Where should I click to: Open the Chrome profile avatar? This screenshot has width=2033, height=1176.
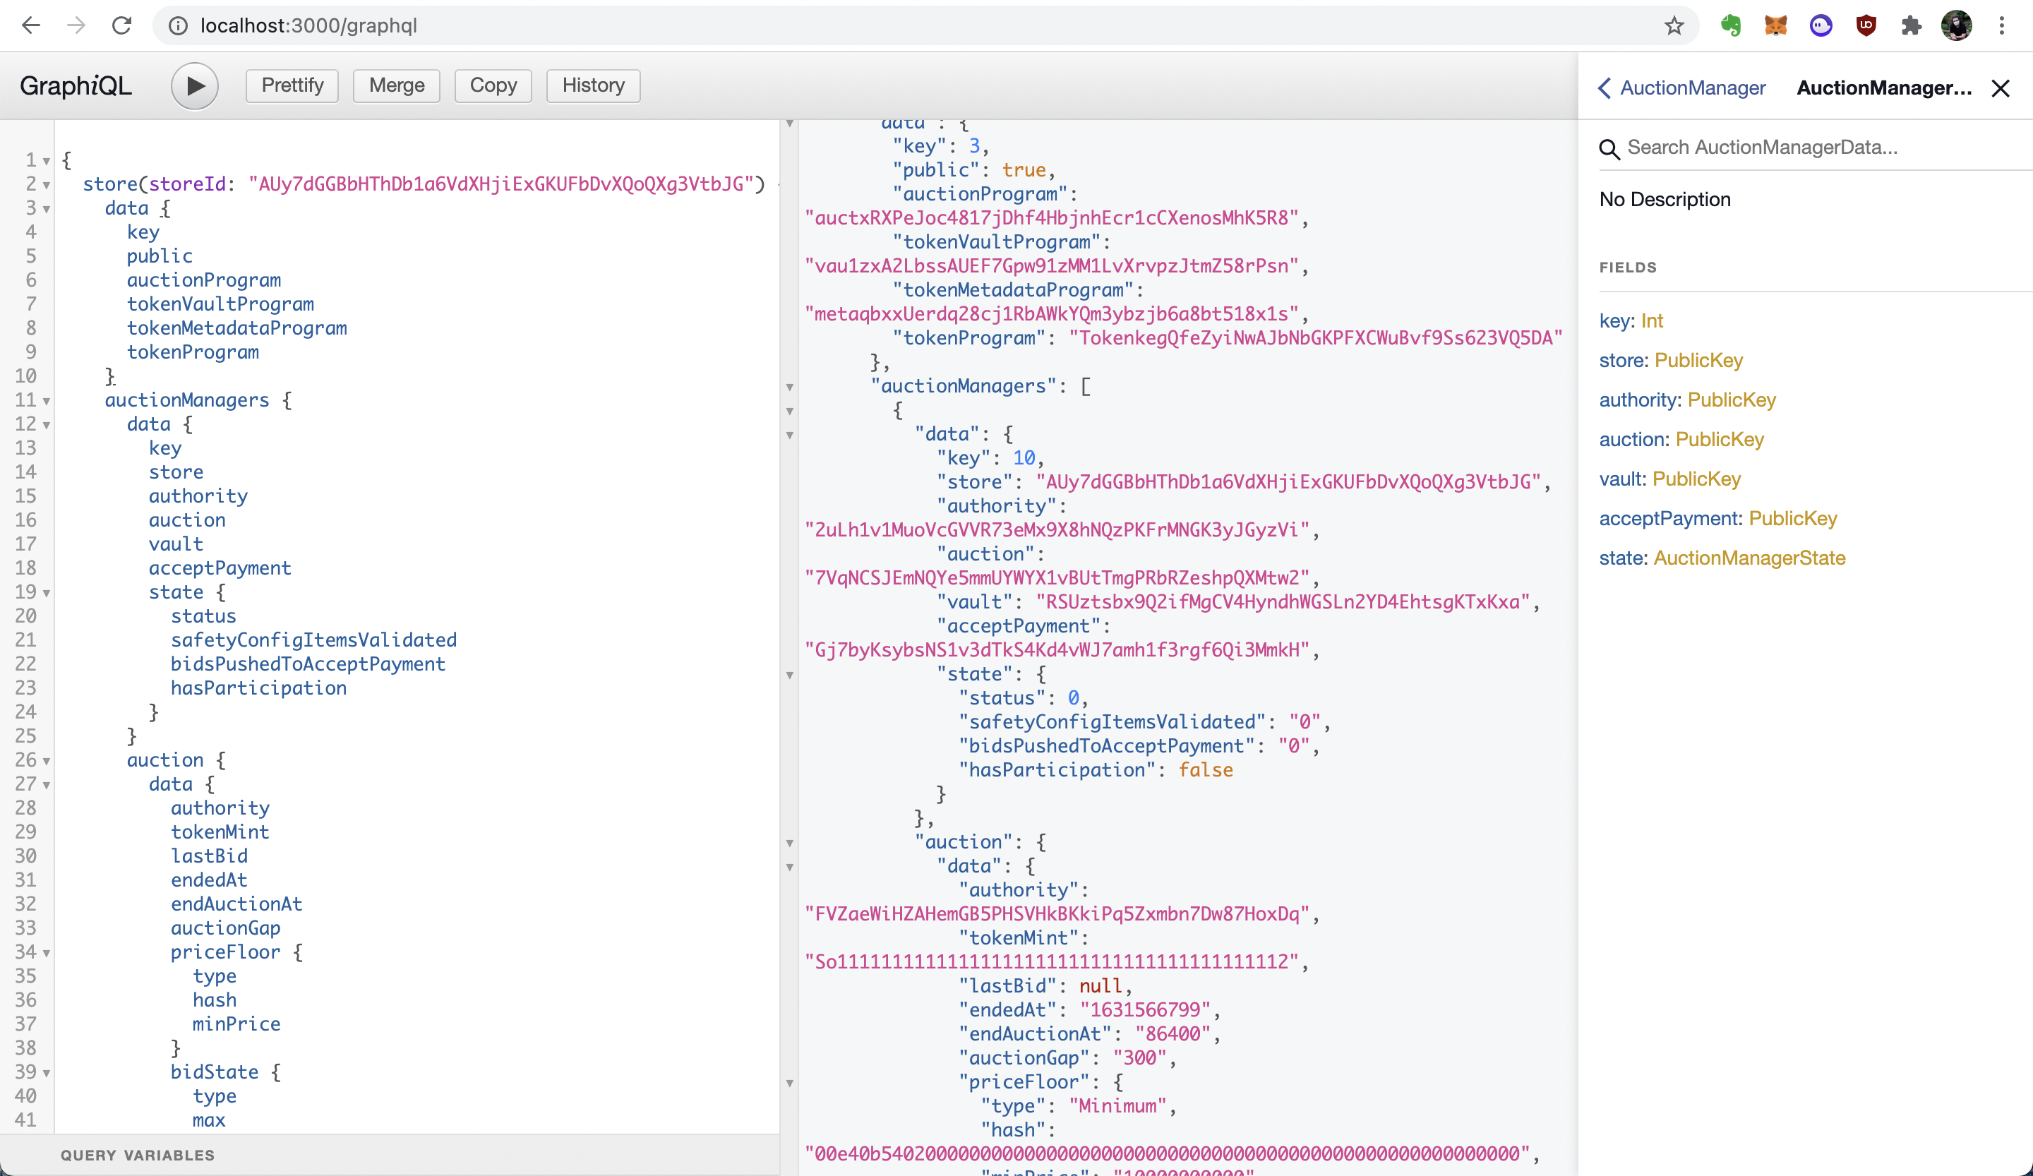(1956, 26)
